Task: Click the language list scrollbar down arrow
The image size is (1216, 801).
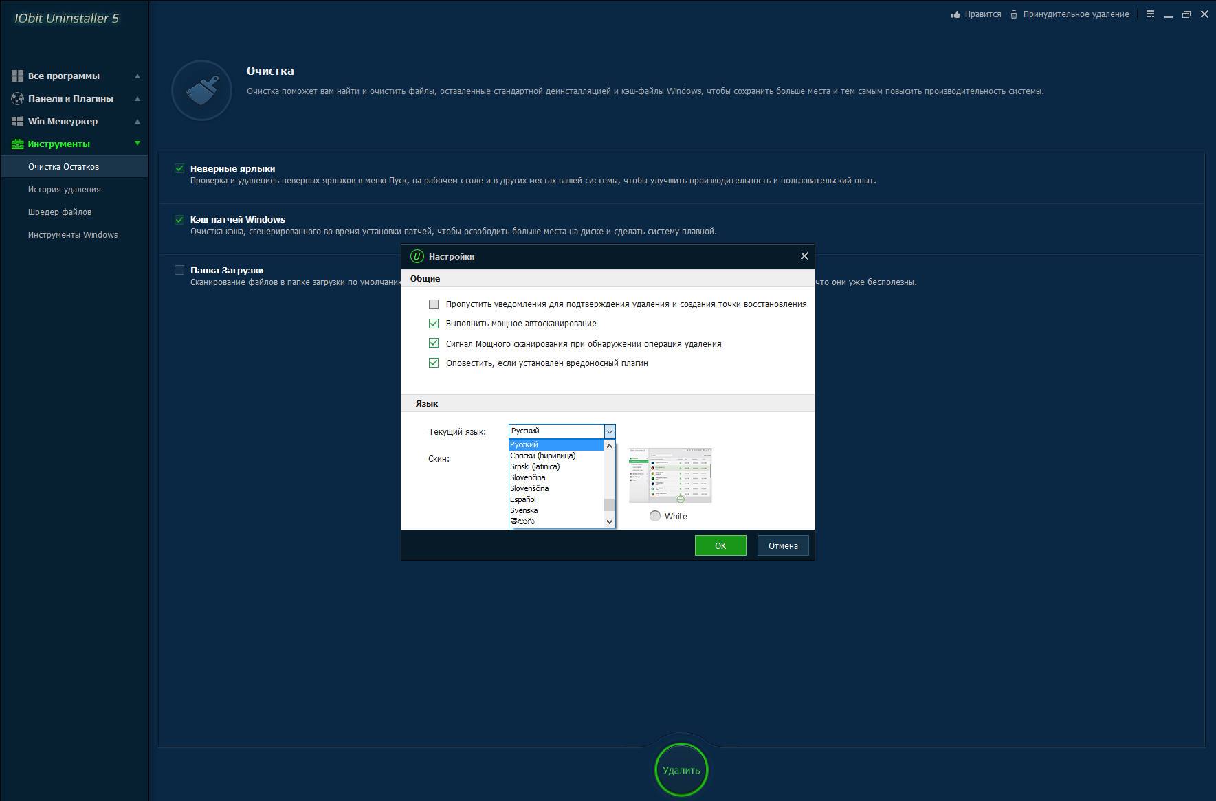Action: [609, 522]
